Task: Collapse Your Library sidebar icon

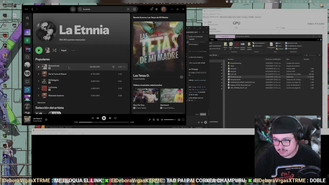Action: point(27,18)
